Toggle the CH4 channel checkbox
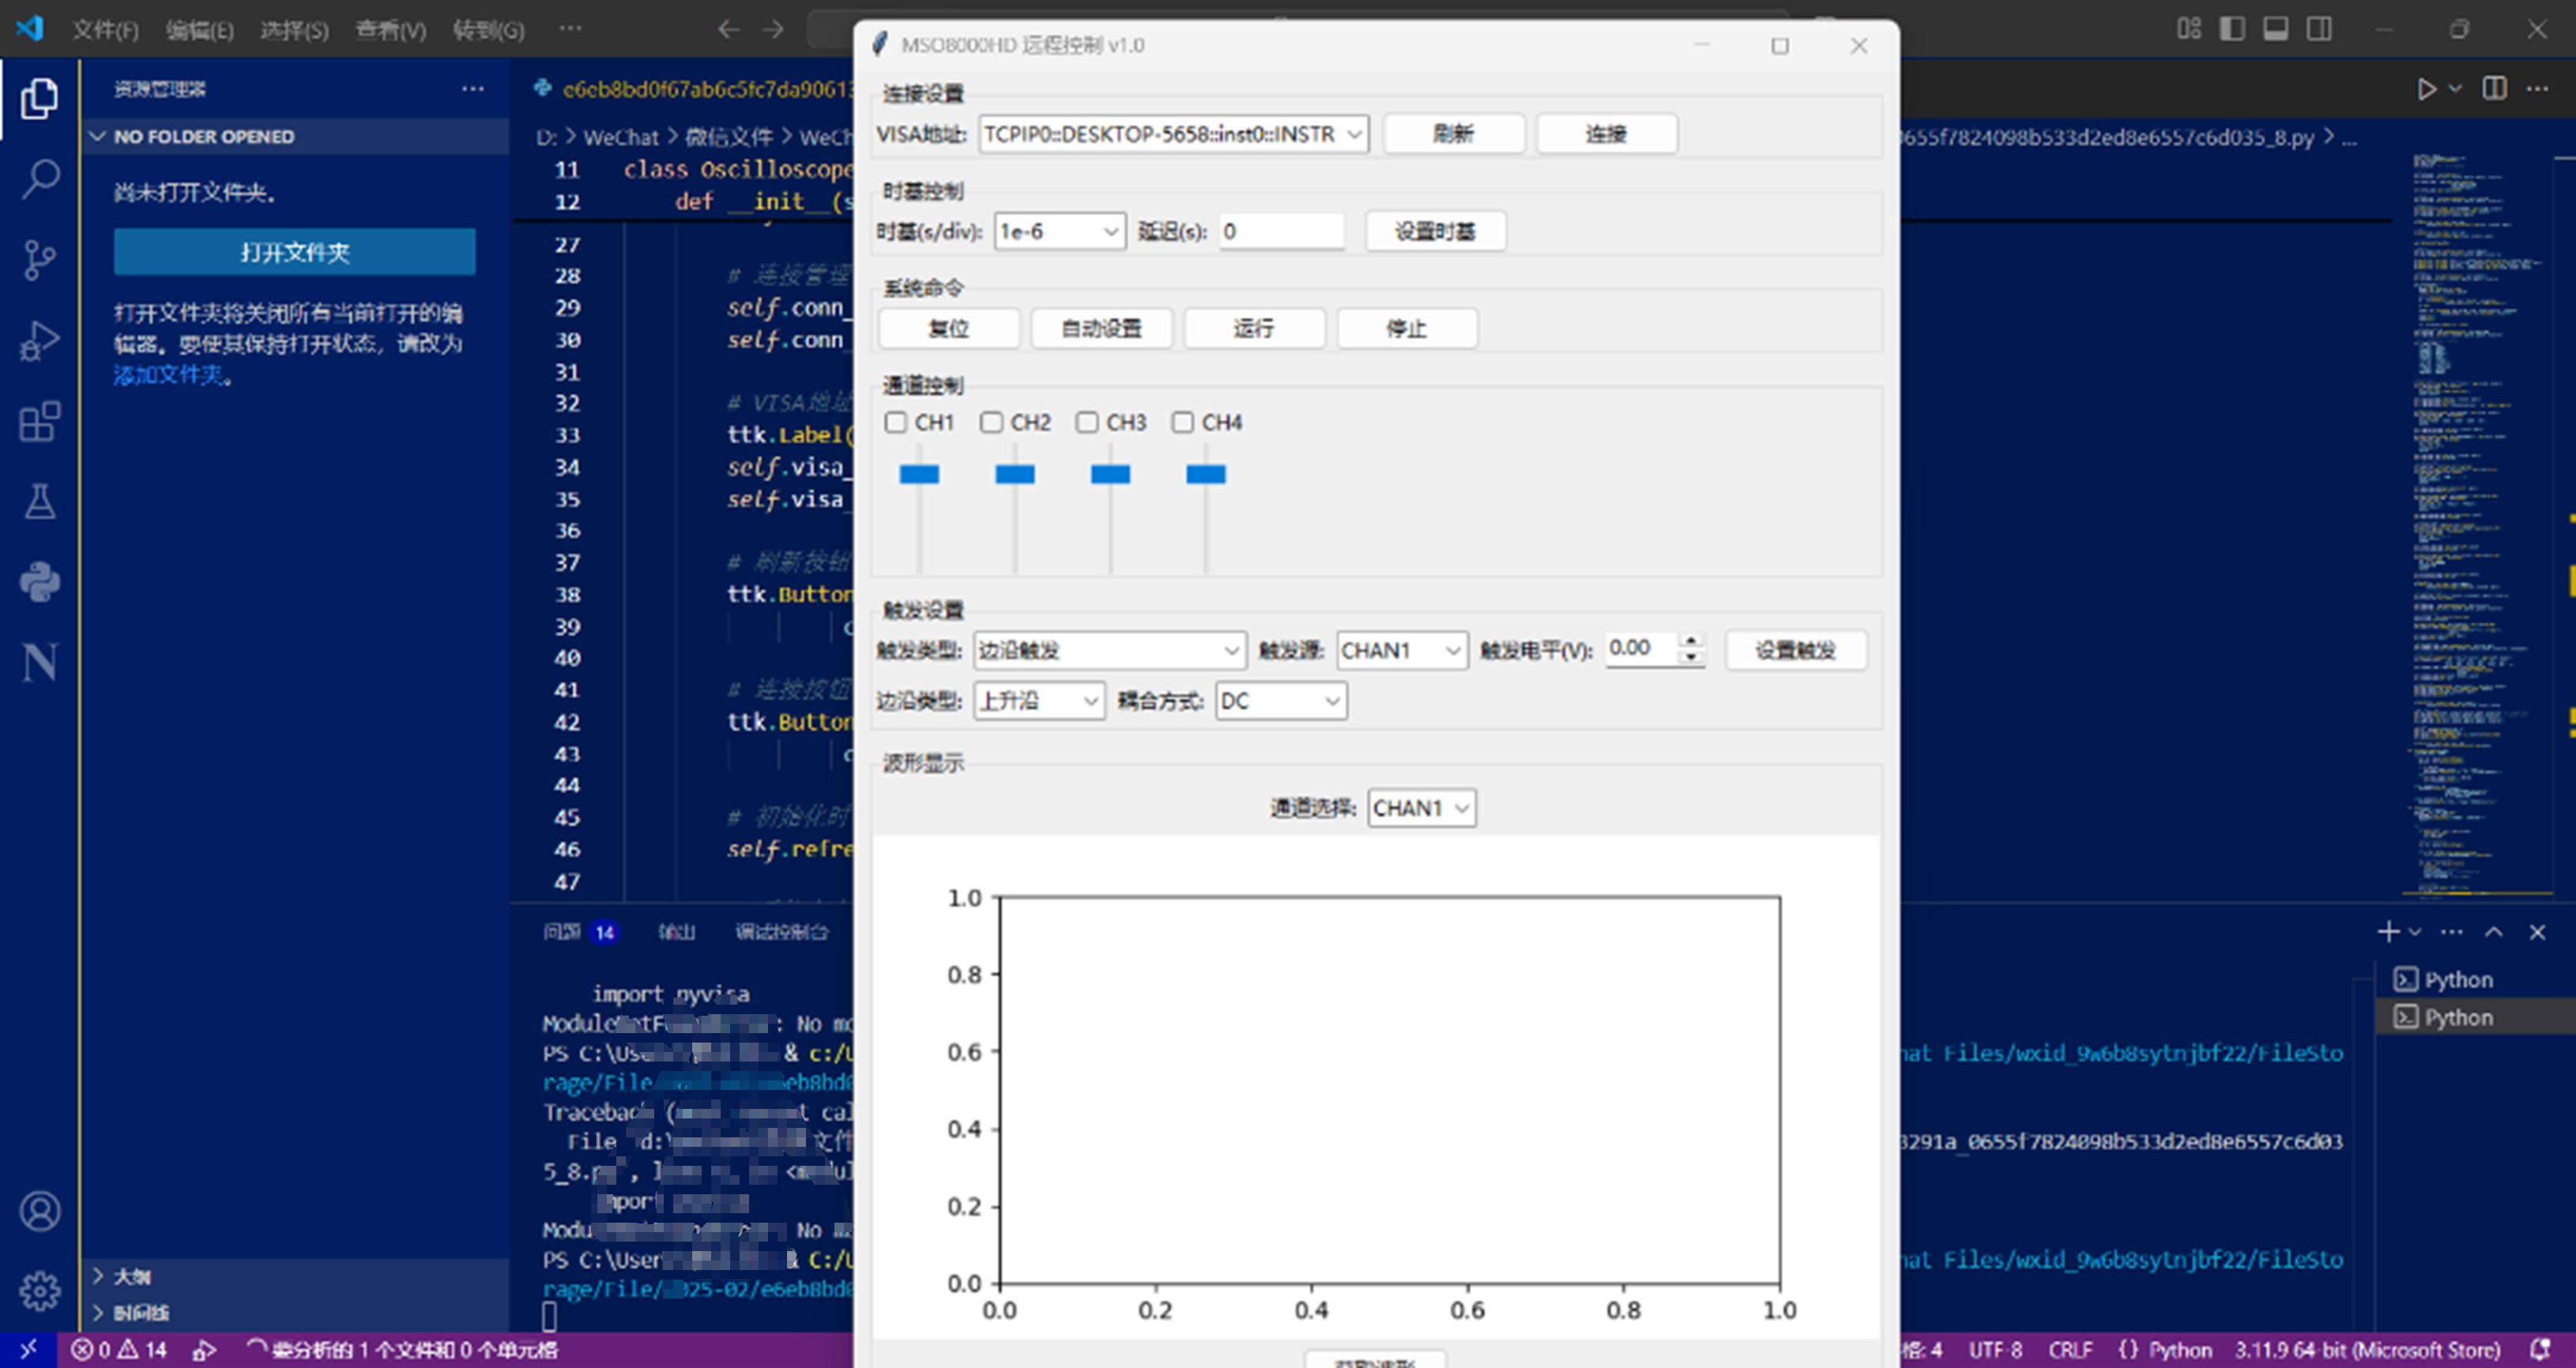The image size is (2576, 1368). (x=1183, y=423)
